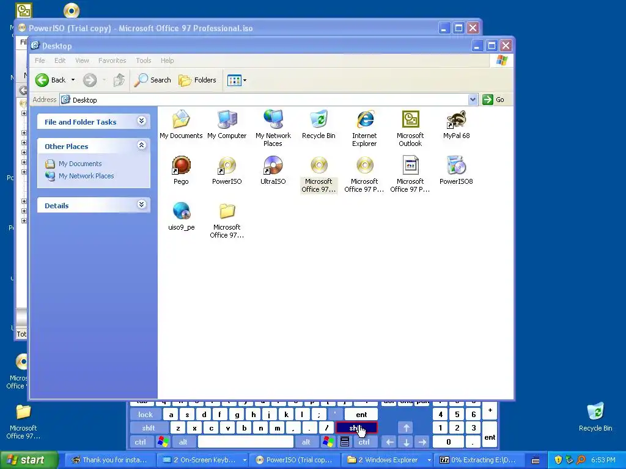Select highlighted Microsoft Office 97 disc image
This screenshot has width=626, height=469.
pos(319,174)
